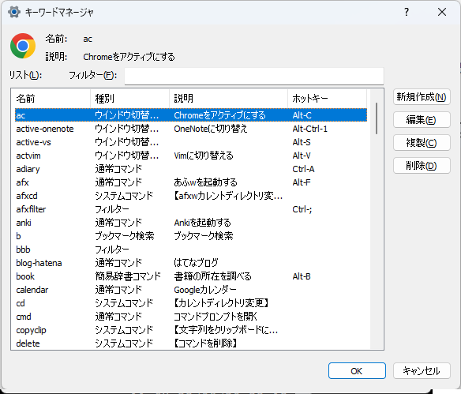Close the キーワードマネージャ dialog
The image size is (461, 394).
point(442,12)
